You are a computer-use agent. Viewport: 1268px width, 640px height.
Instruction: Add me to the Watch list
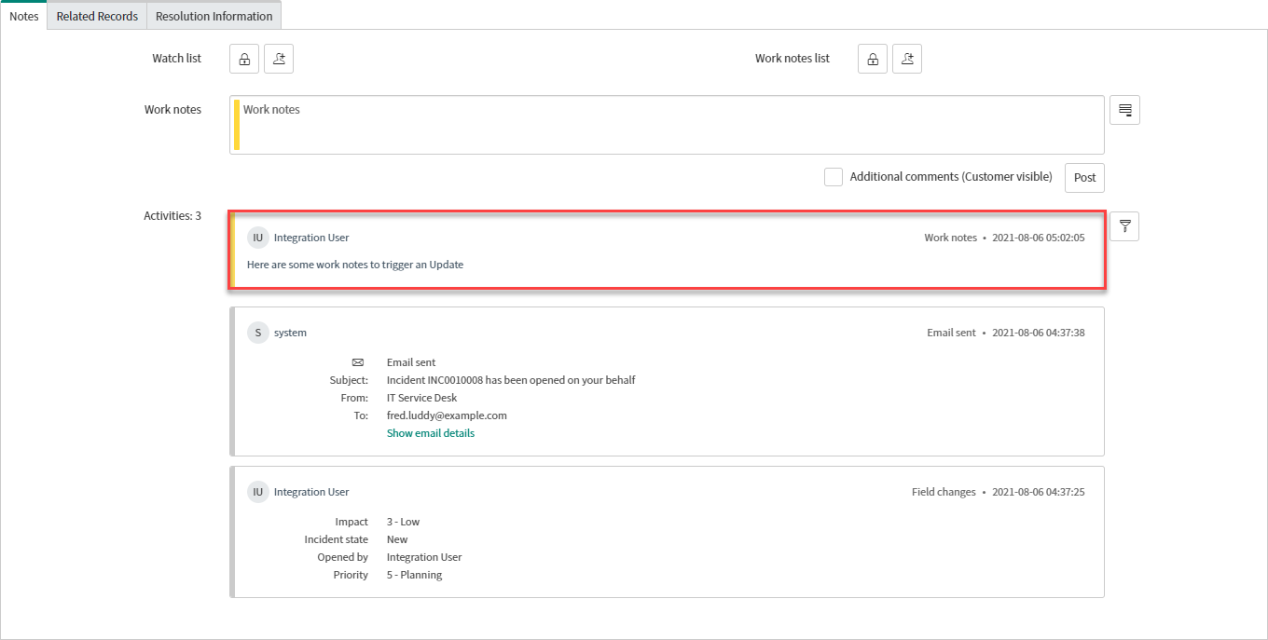point(279,59)
